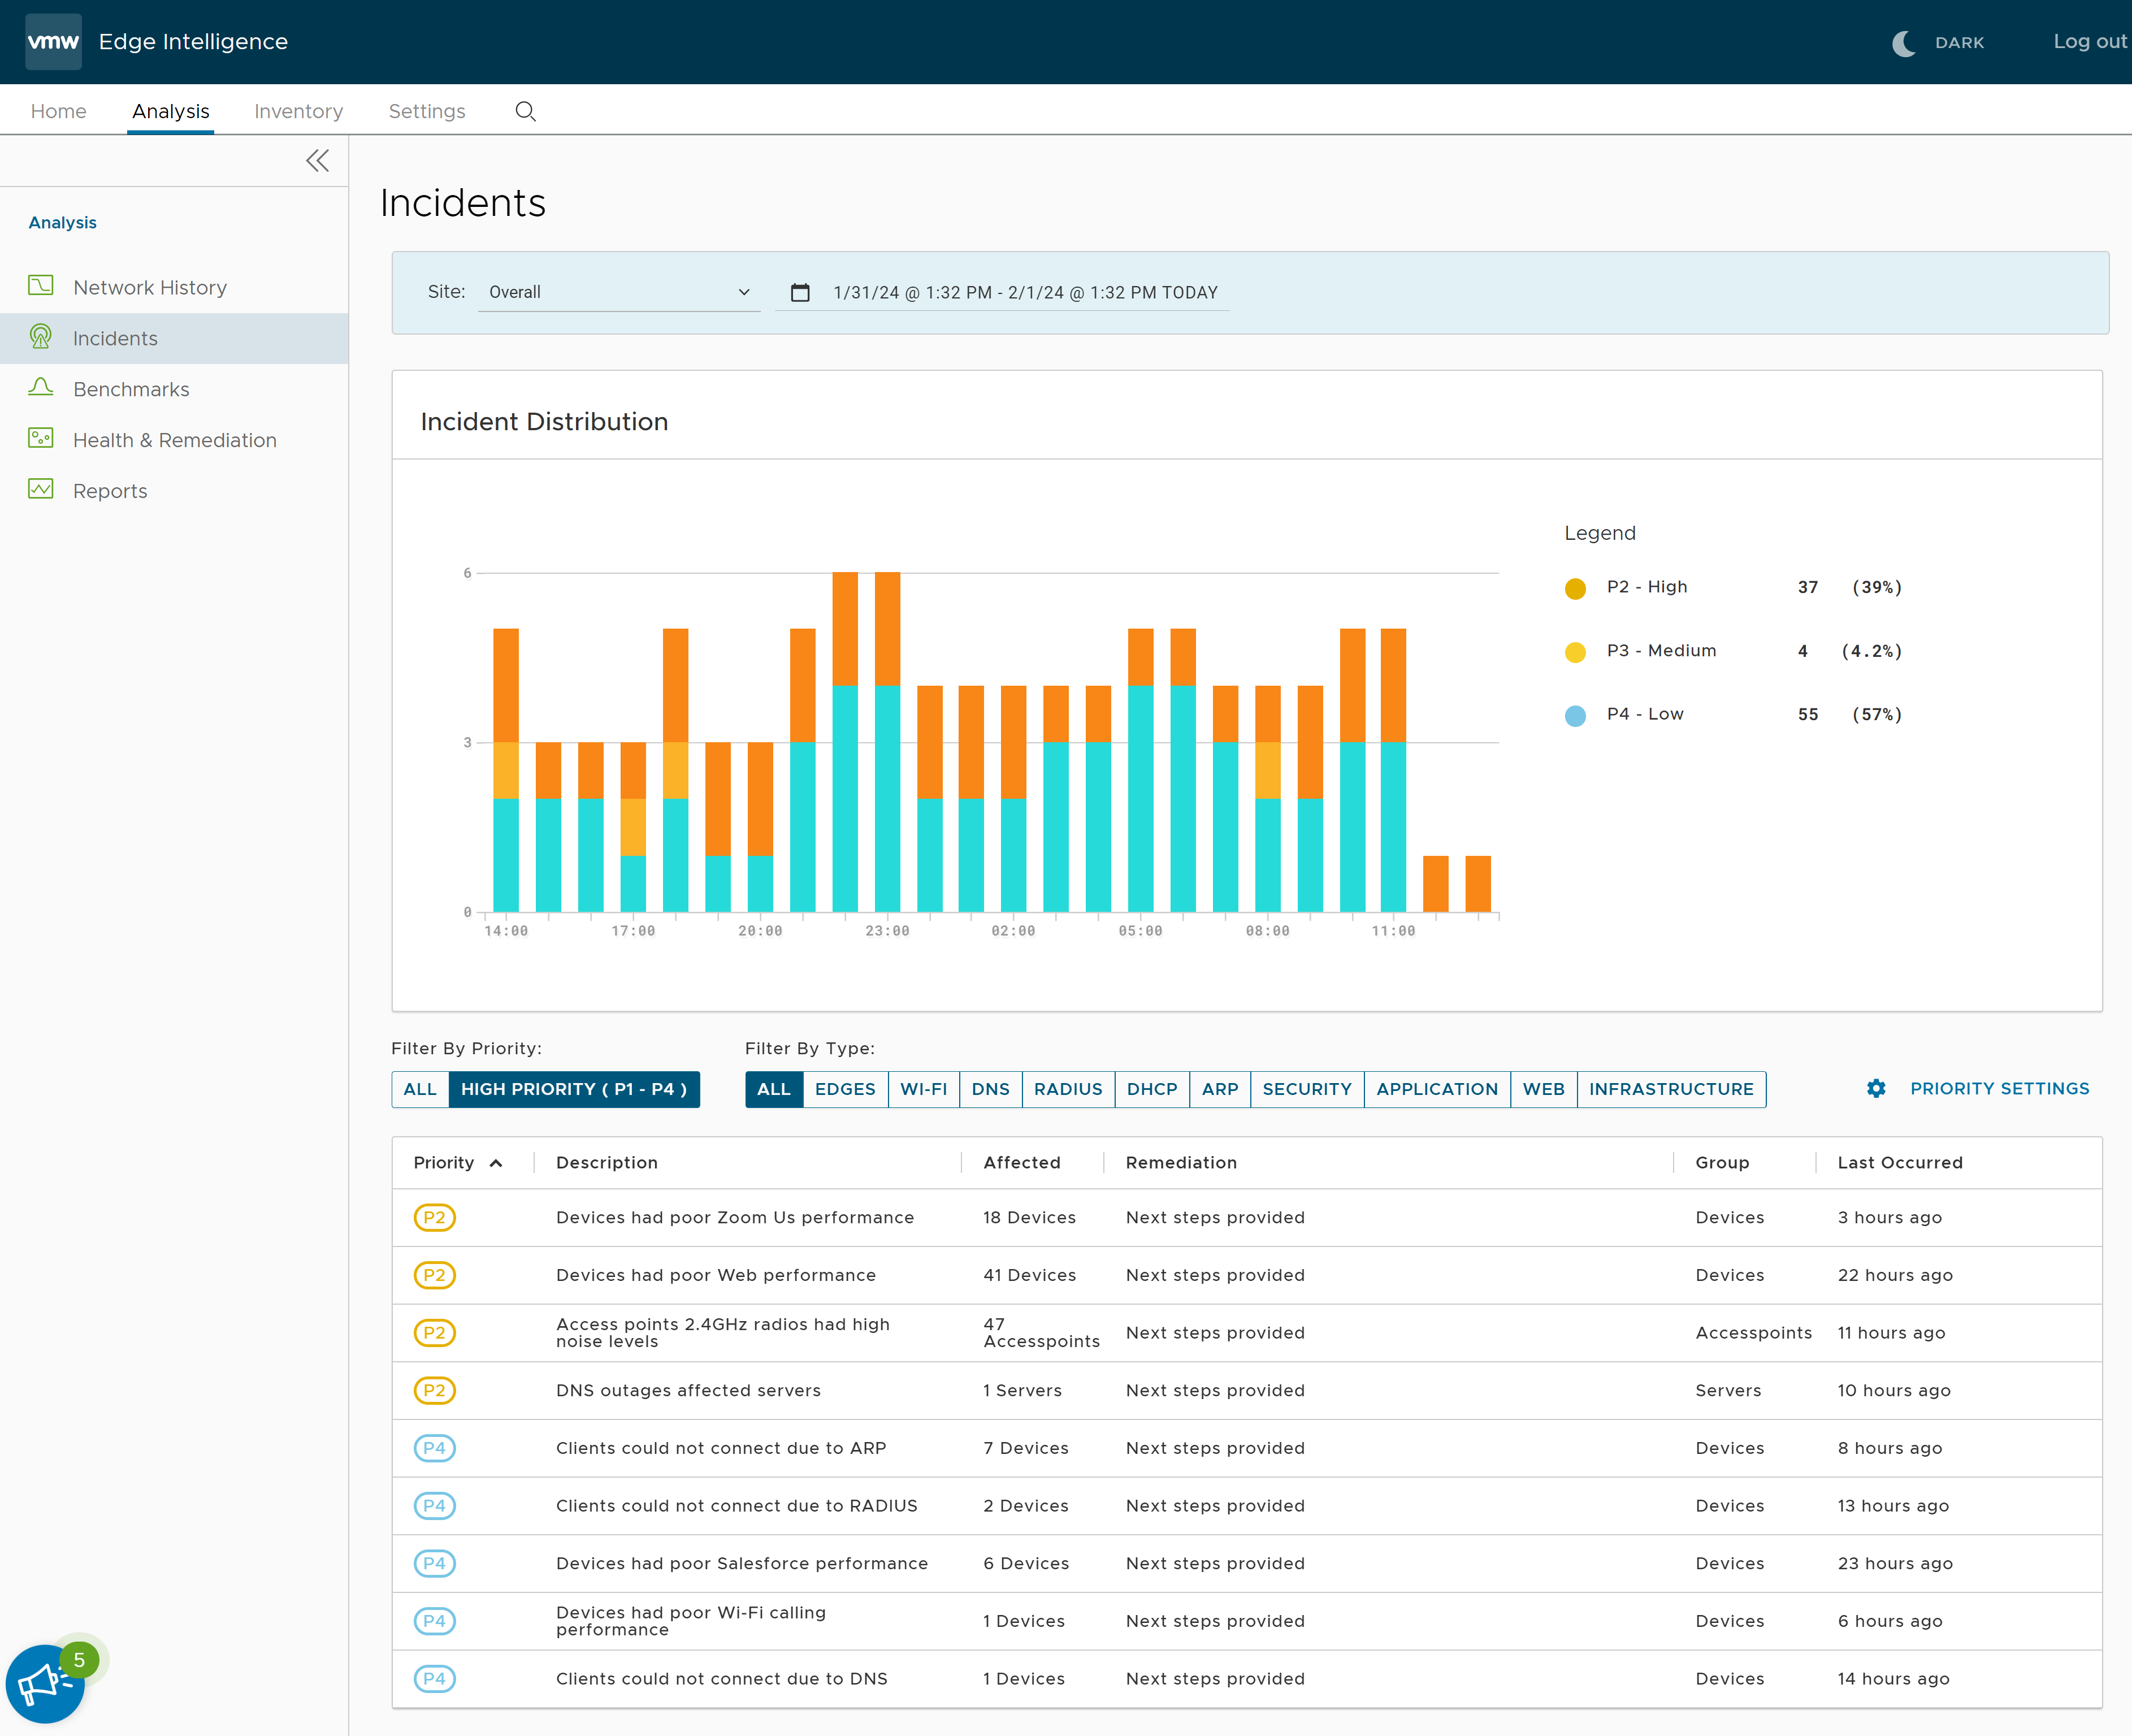The width and height of the screenshot is (2132, 1736).
Task: Click the Health & Remediation icon
Action: click(41, 439)
